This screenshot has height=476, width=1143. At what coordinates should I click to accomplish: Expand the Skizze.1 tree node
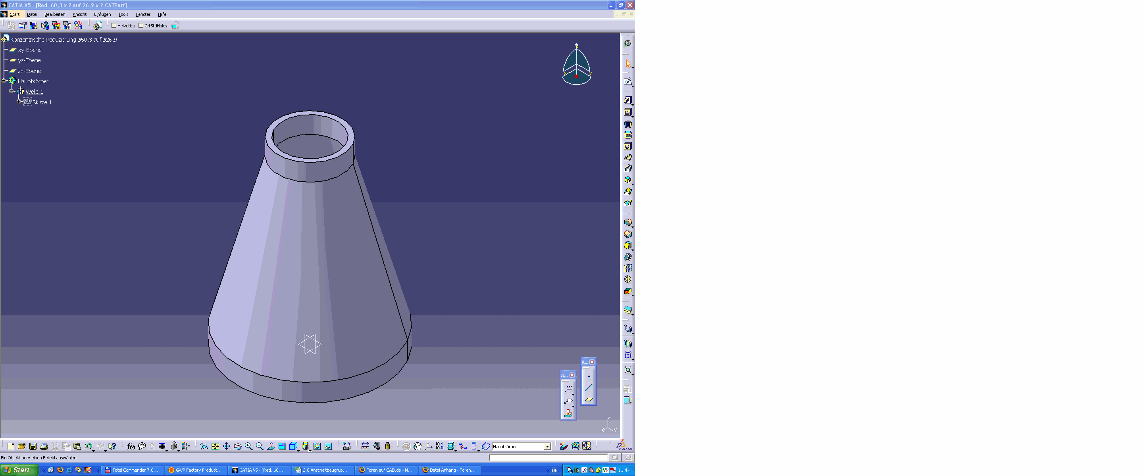[x=19, y=102]
